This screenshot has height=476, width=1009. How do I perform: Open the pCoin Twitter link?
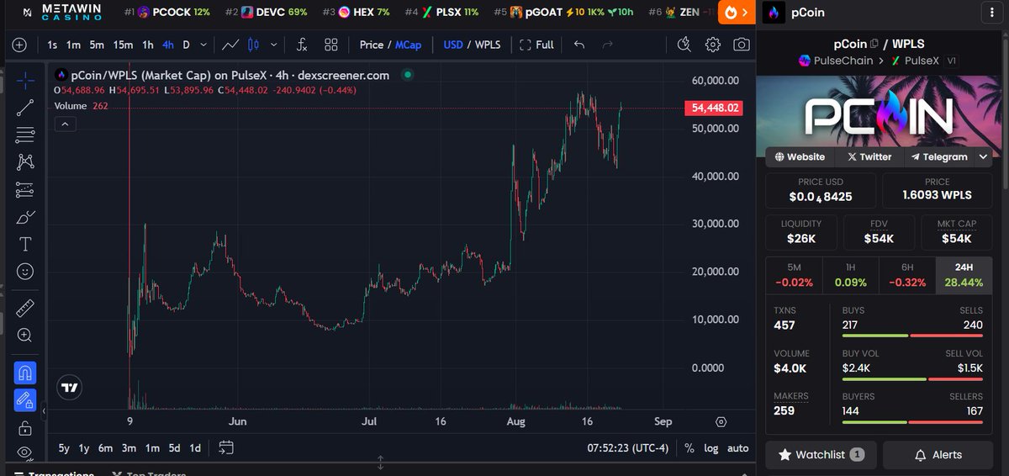point(869,156)
